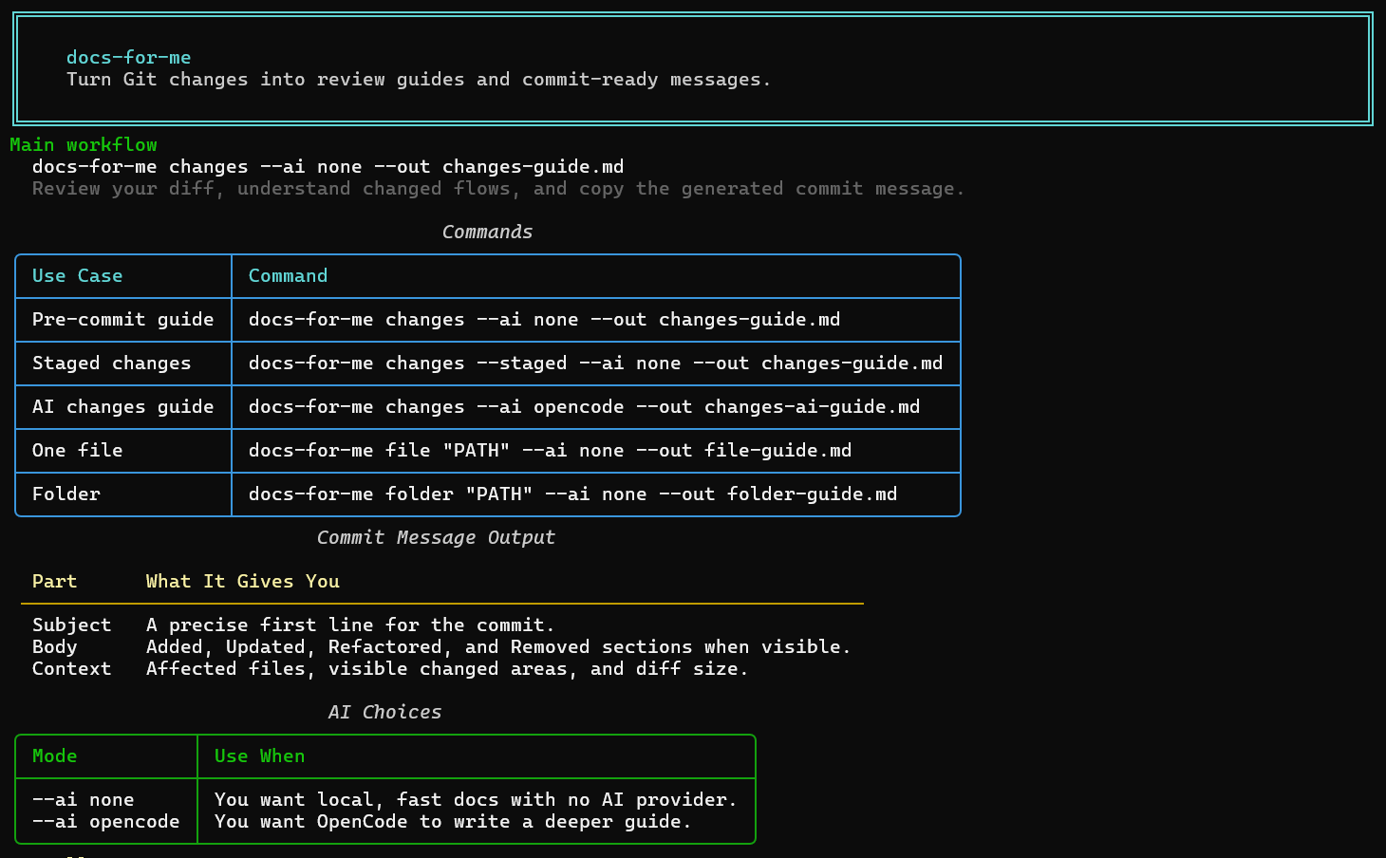Click the yellow "Part" column header

point(55,582)
